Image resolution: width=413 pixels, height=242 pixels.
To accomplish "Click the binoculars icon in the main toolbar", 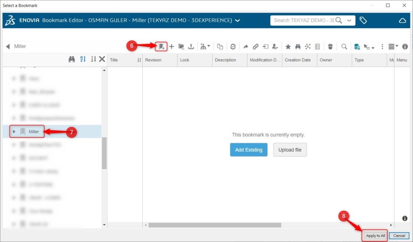I will pyautogui.click(x=298, y=47).
